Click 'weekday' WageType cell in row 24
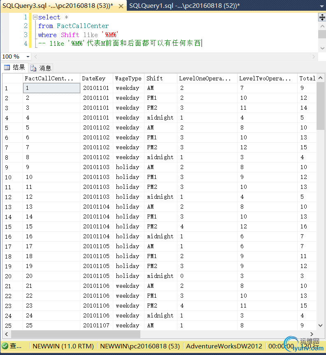This screenshot has height=355, width=326. click(129, 315)
